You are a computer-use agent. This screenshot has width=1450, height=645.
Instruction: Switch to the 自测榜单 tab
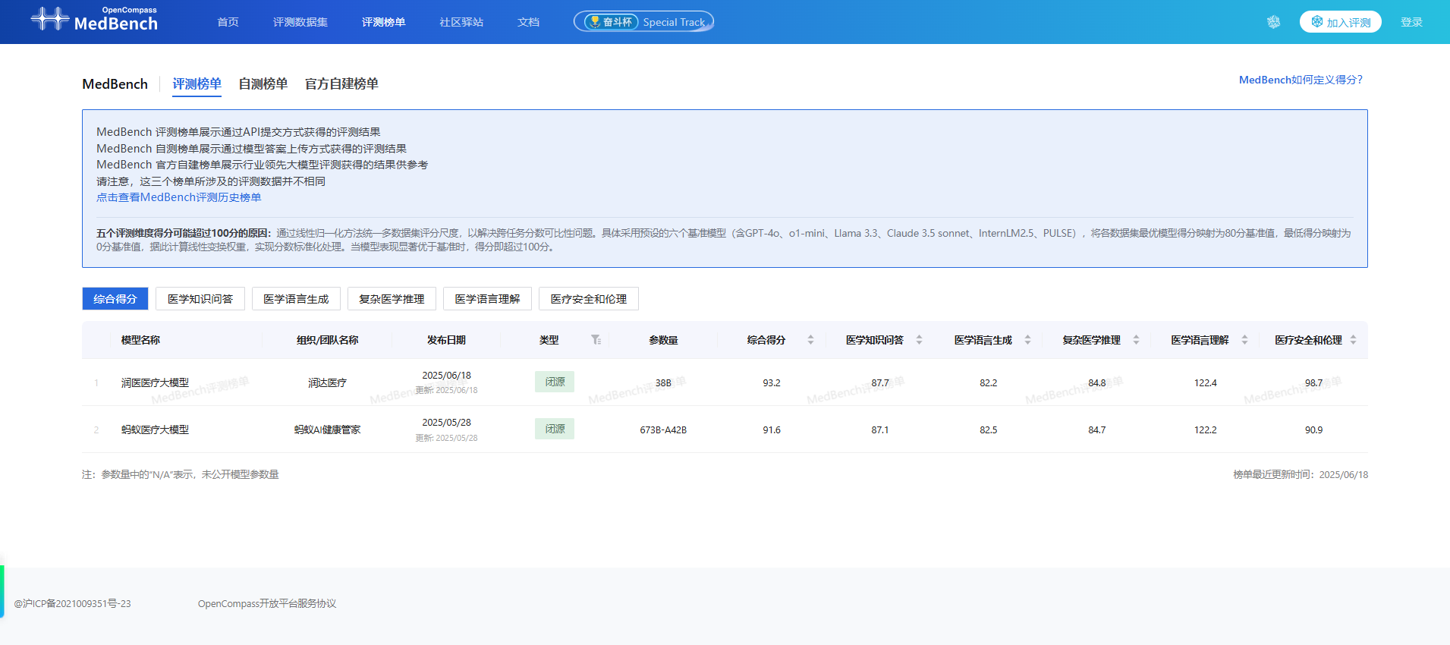point(263,84)
